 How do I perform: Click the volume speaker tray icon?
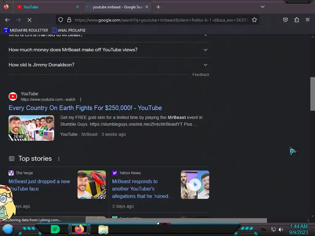[x=281, y=229]
